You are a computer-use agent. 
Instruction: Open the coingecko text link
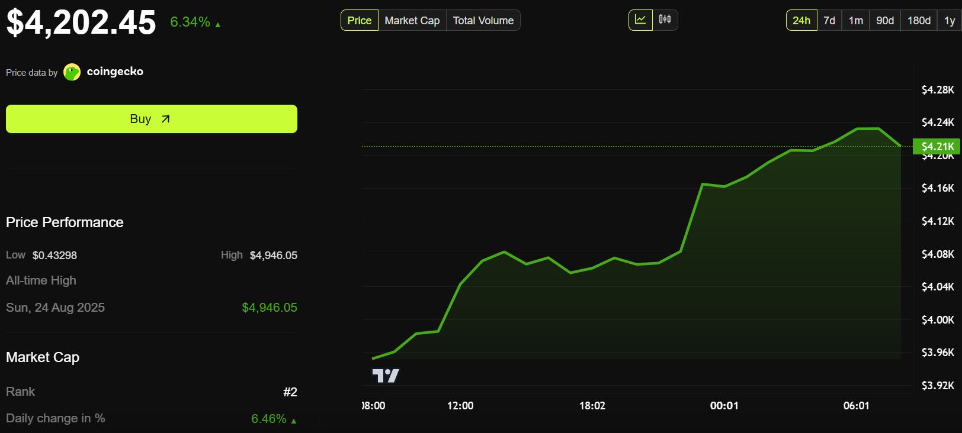click(x=115, y=72)
